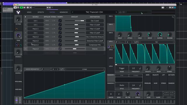This screenshot has height=105, width=187.
Task: Open destination dropdown Filter 2 Cutoff
Action: [x=95, y=33]
